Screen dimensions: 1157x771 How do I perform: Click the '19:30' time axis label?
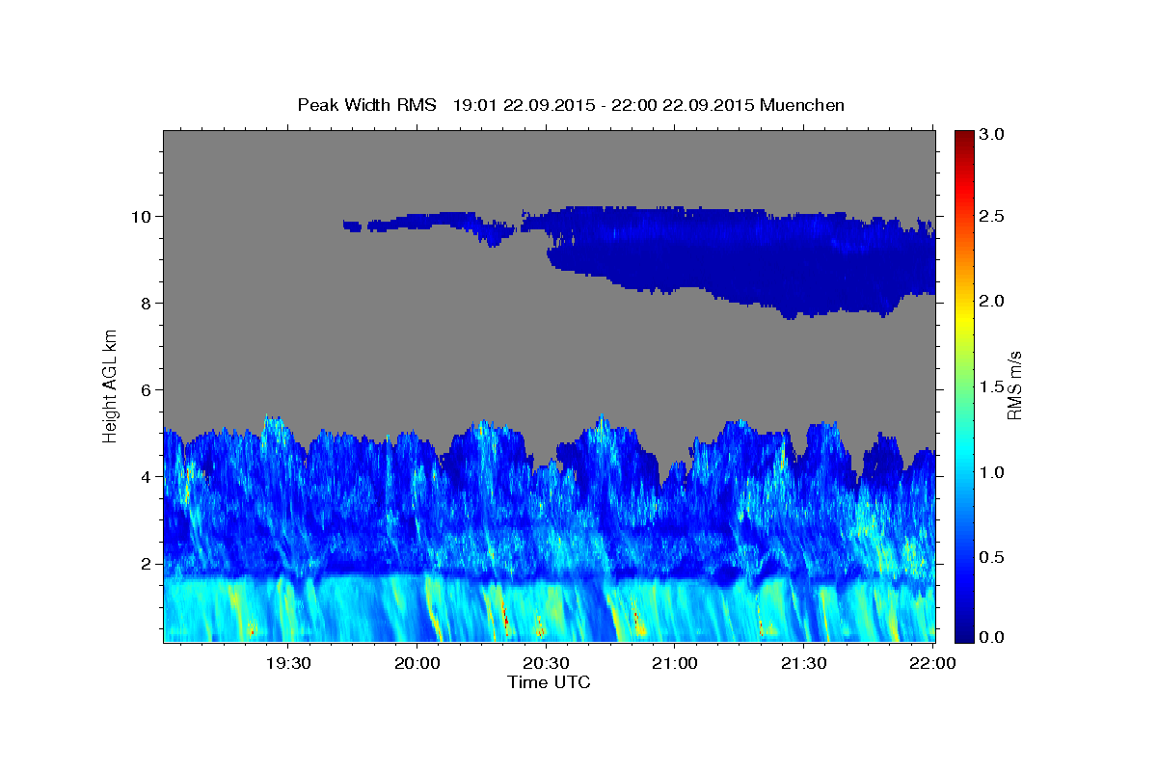[288, 663]
